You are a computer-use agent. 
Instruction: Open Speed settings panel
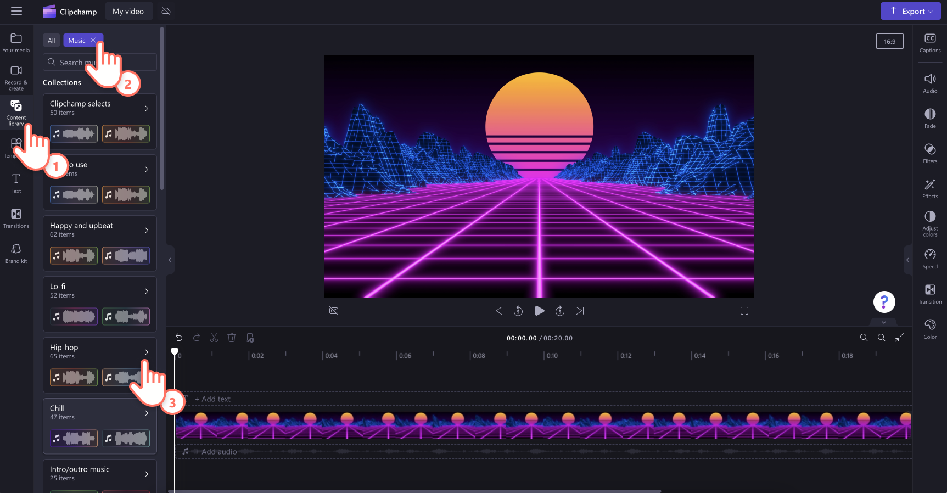click(x=930, y=259)
